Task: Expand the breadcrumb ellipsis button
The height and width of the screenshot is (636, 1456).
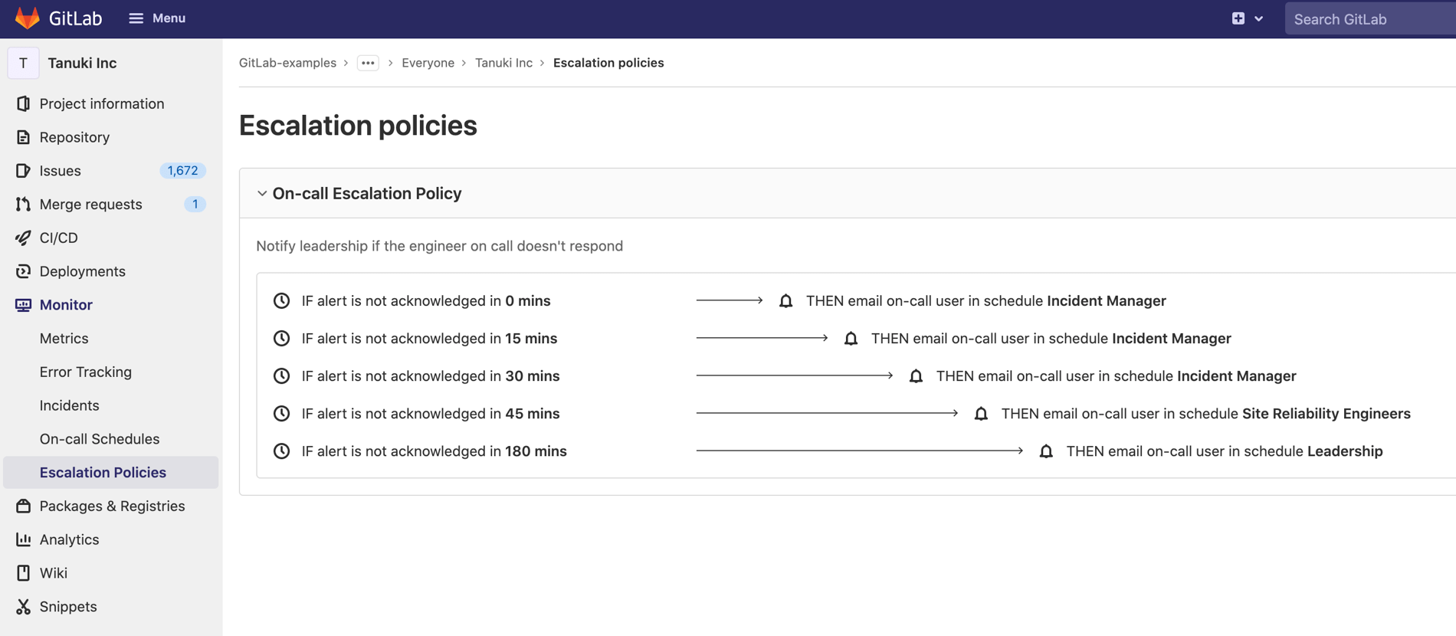Action: 368,63
